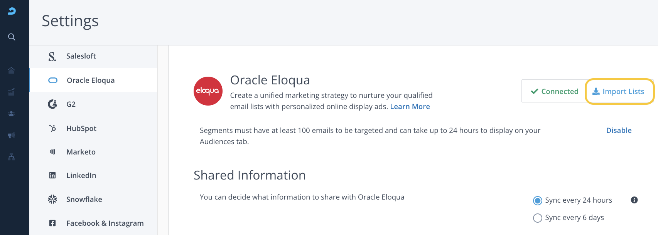Choose Snowflake from the integrations list

pos(84,199)
